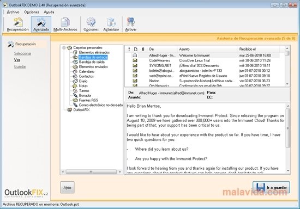This screenshot has height=209, width=300.
Task: Click the envelope icon on CodeWeavers row
Action: point(135,60)
